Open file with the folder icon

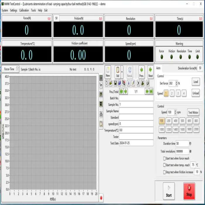tap(111, 83)
